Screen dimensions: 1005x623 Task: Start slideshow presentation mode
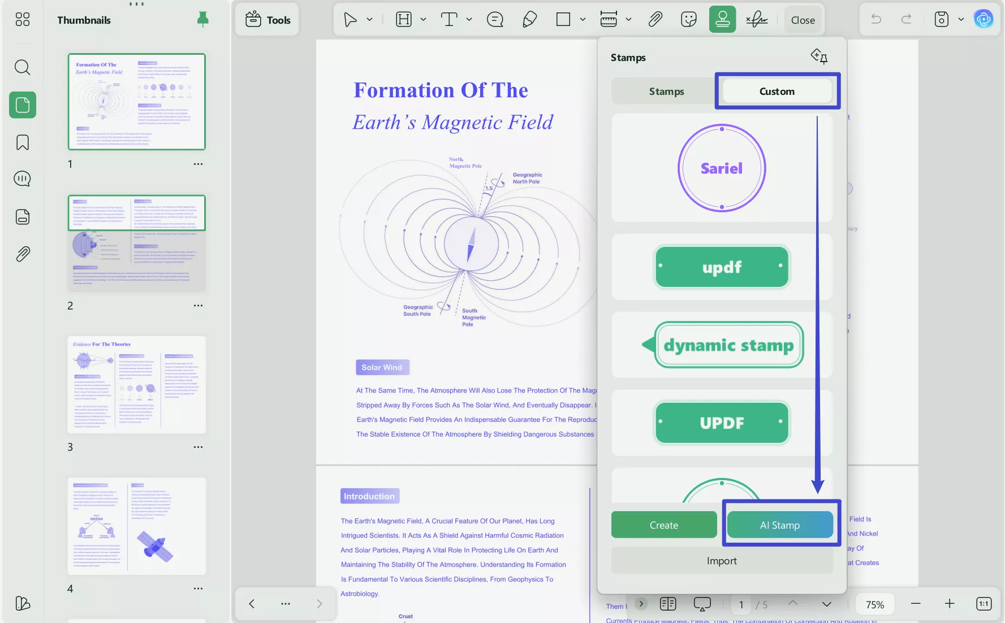click(x=702, y=604)
